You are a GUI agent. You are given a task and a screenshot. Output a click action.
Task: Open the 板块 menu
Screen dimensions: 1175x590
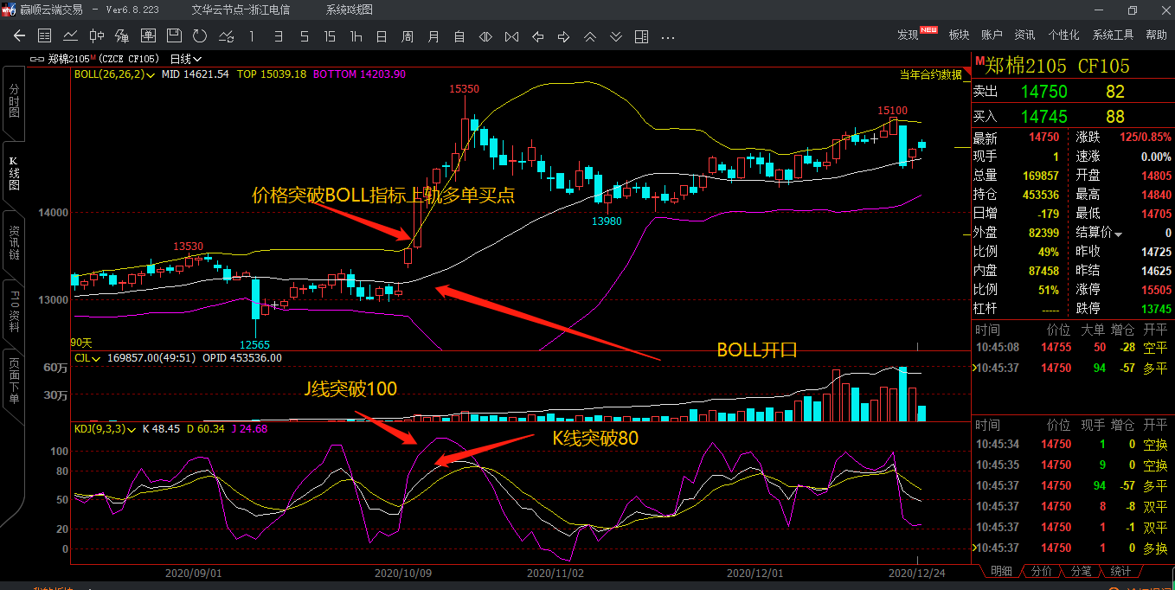click(x=959, y=35)
